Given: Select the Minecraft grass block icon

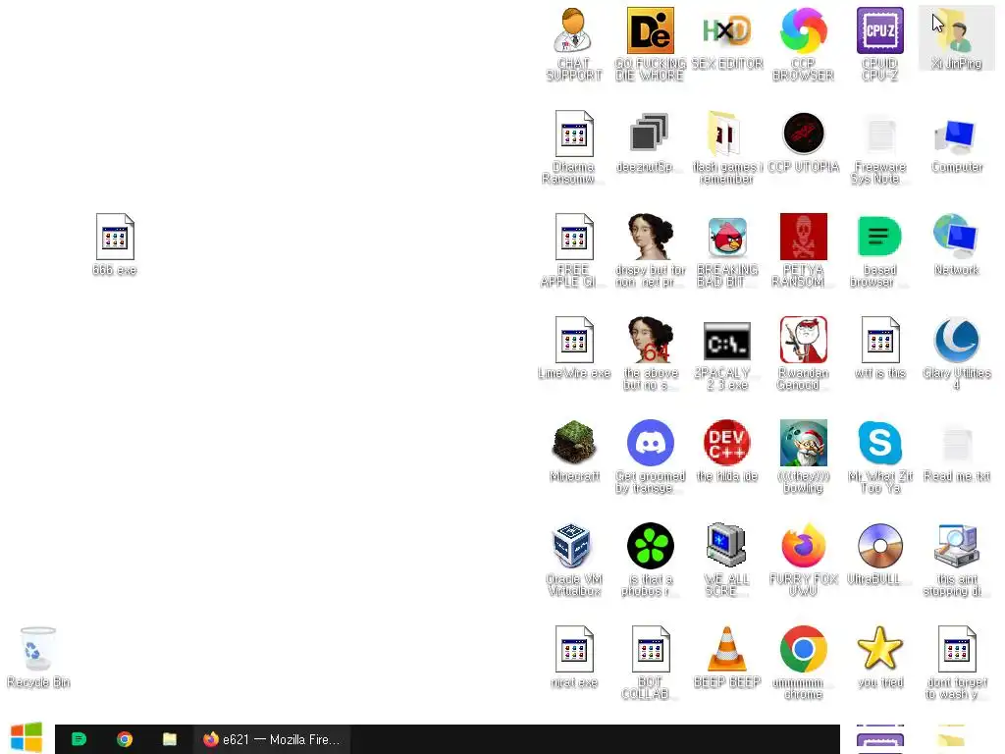Looking at the screenshot, I should point(573,443).
